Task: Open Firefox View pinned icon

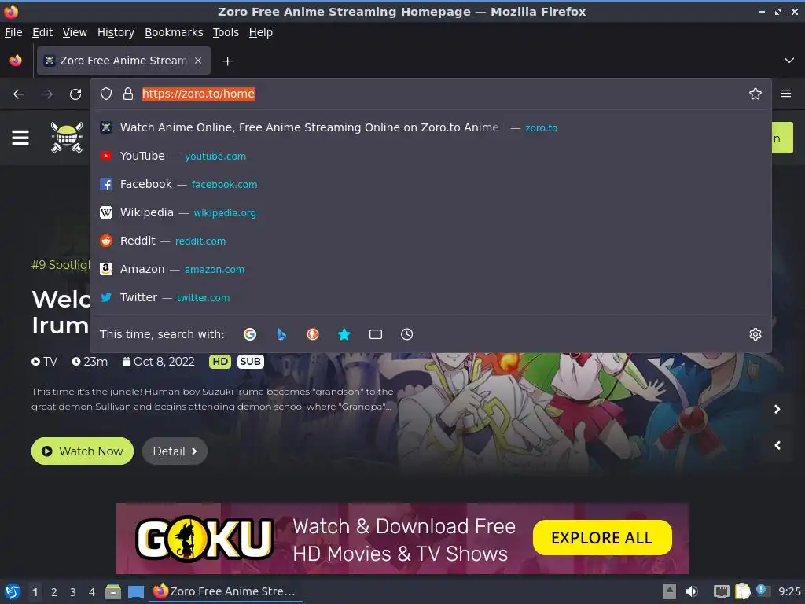Action: coord(16,61)
